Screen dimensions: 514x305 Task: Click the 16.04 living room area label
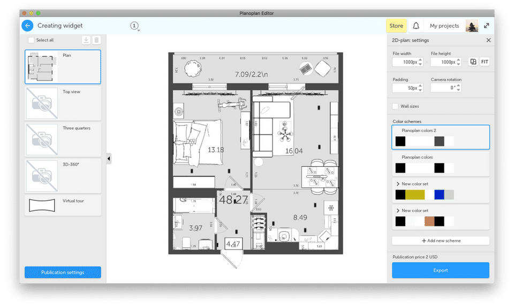point(294,151)
